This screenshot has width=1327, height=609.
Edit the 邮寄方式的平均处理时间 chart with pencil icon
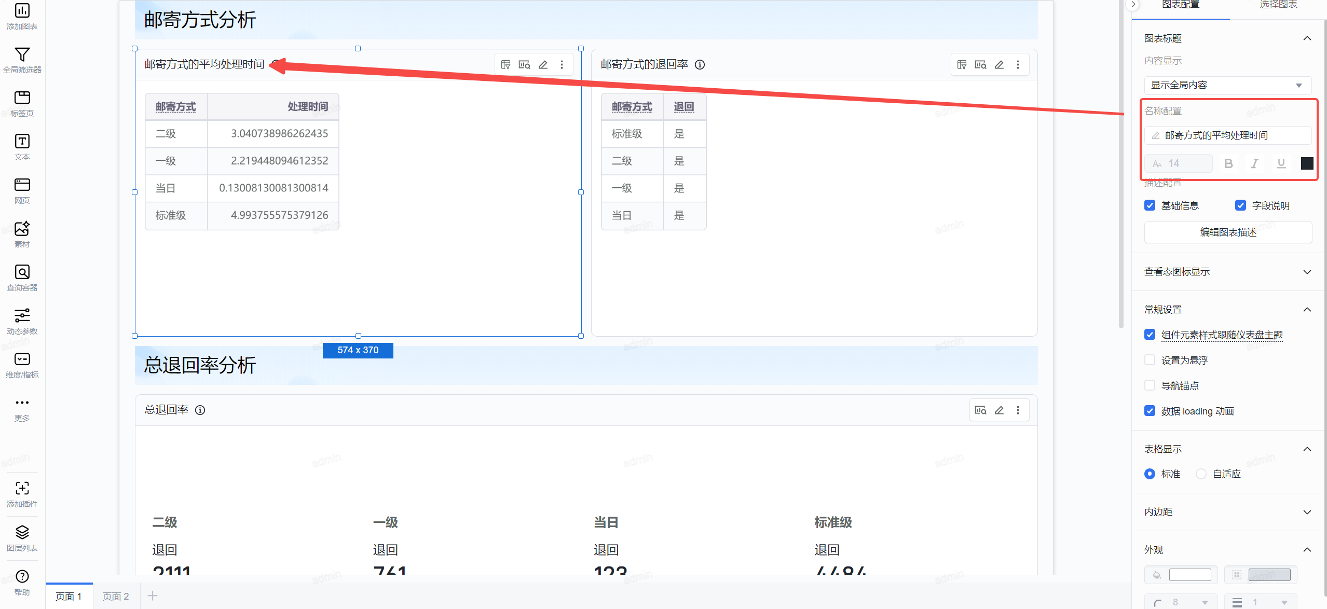click(543, 65)
